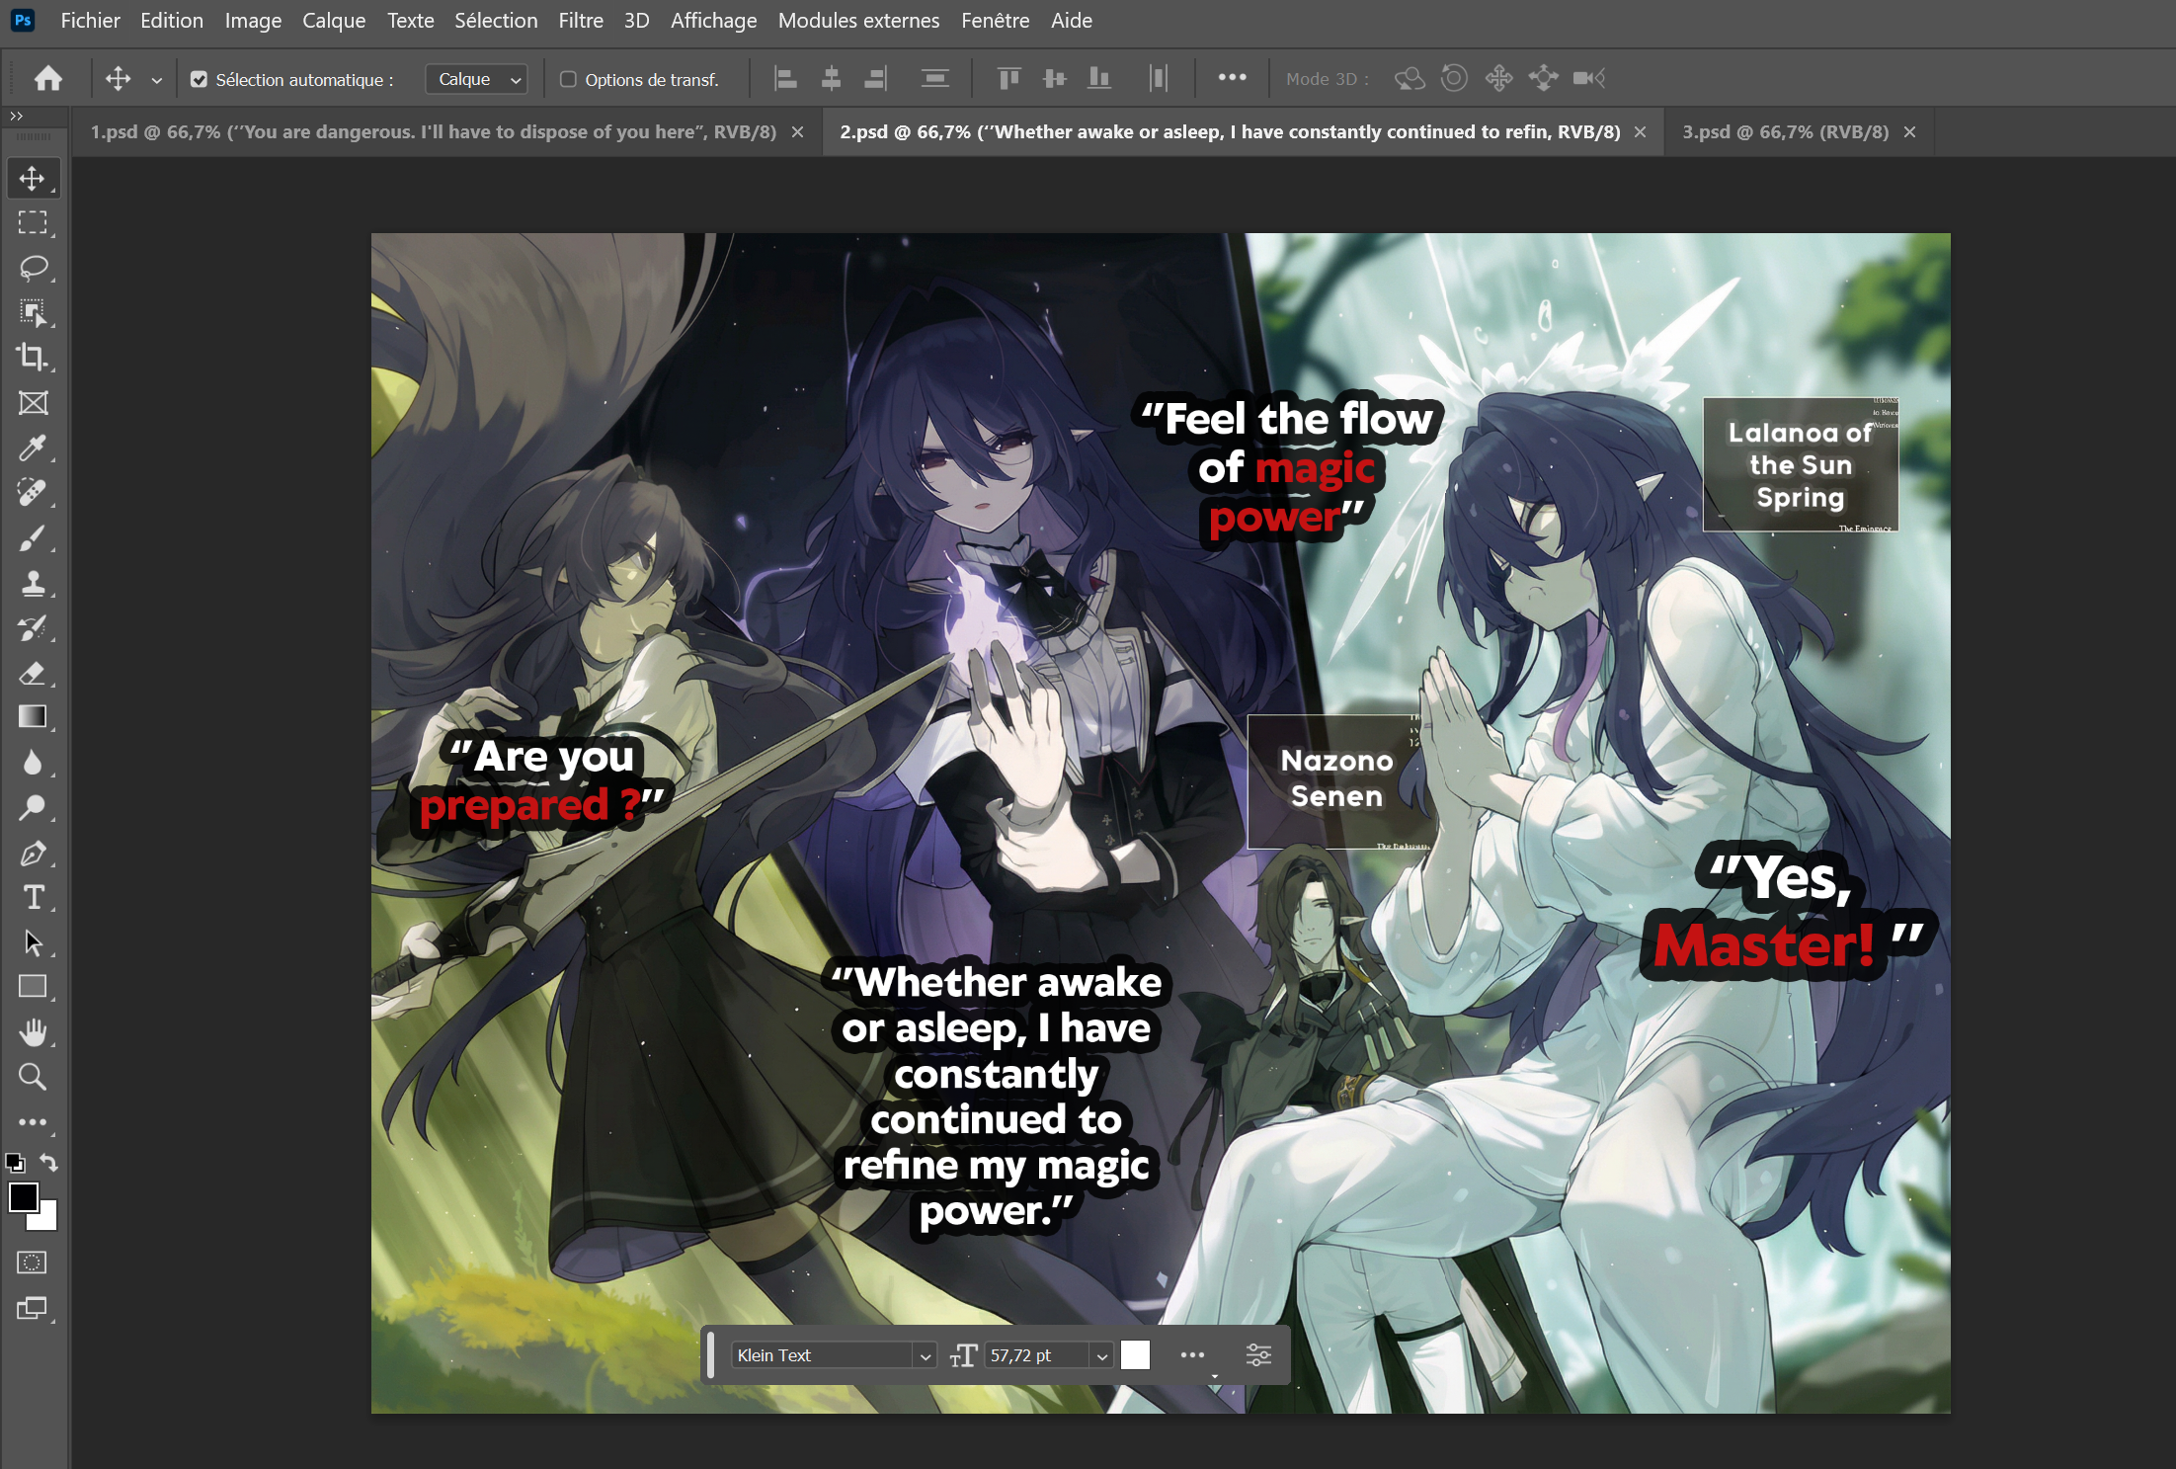Viewport: 2176px width, 1469px height.
Task: Disable Sélection automatique checkbox
Action: (x=199, y=80)
